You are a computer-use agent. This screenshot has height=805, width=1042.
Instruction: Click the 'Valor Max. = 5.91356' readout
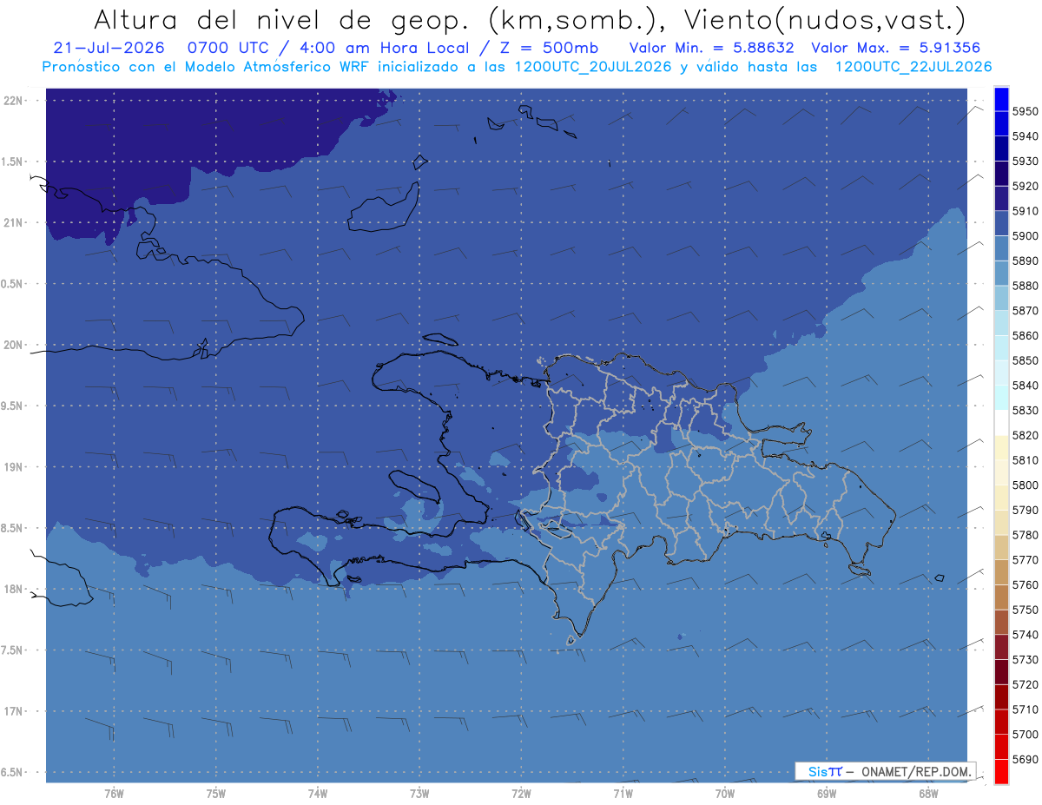click(898, 48)
